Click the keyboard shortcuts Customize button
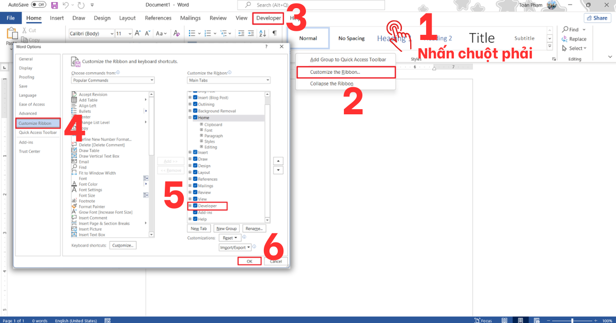 point(123,246)
